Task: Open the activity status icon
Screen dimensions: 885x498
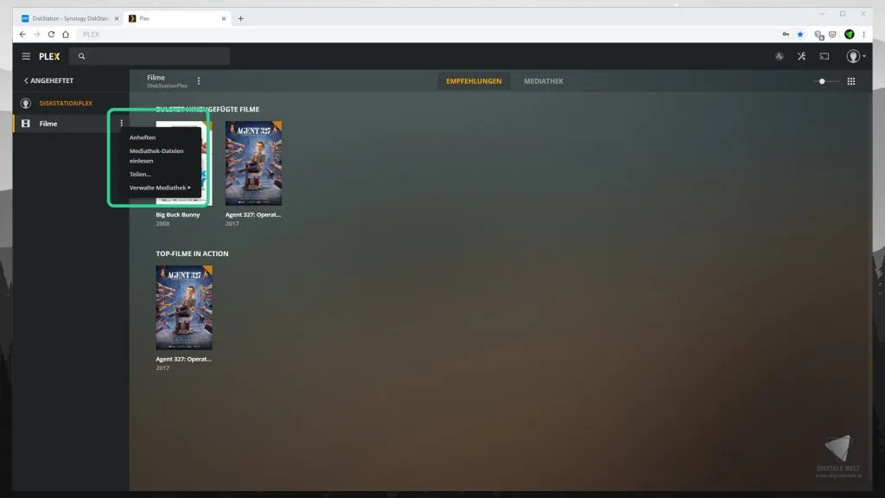Action: [x=780, y=56]
